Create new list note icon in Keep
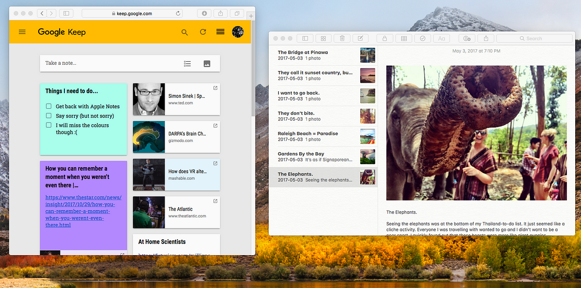Viewport: 581px width, 288px height. 187,63
